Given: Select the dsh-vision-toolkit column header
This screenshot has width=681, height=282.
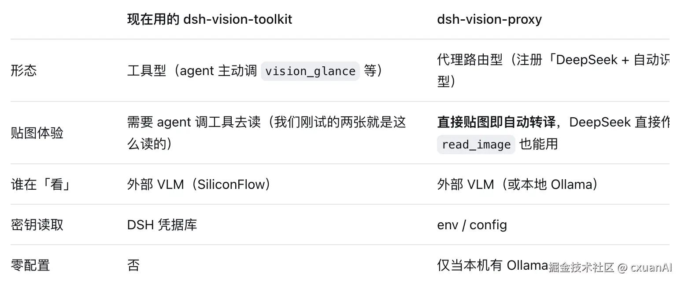Looking at the screenshot, I should (x=210, y=19).
